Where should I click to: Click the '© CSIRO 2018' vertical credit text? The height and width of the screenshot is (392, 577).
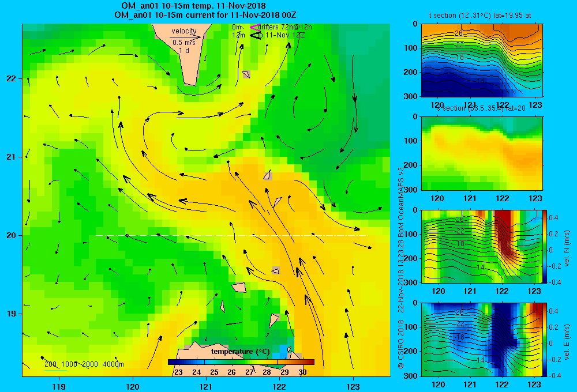point(401,344)
